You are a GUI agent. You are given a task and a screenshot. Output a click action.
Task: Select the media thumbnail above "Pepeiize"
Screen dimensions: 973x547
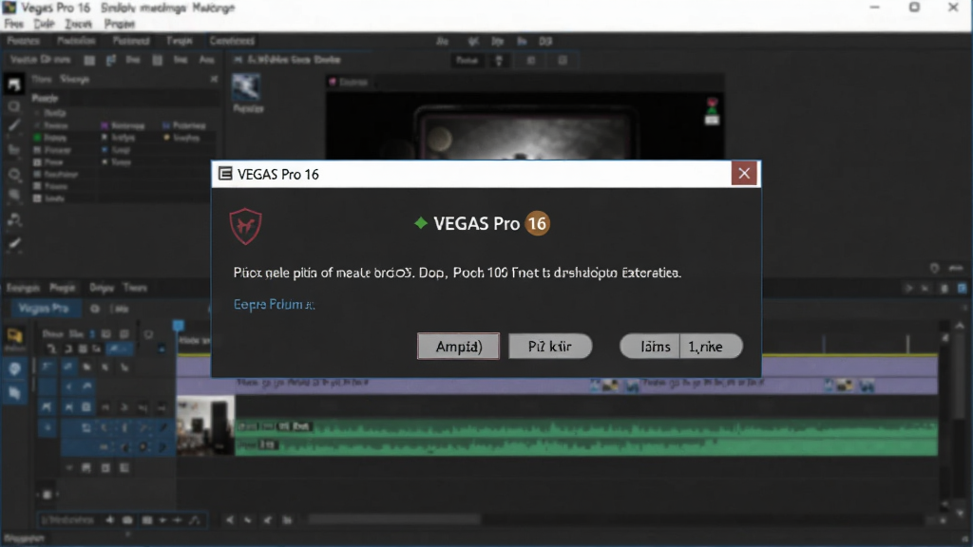(x=246, y=86)
